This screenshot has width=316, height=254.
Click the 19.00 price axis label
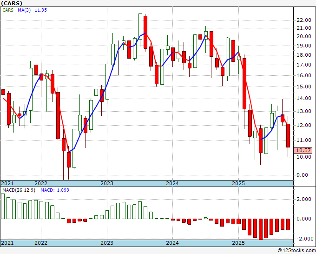[x=304, y=46]
